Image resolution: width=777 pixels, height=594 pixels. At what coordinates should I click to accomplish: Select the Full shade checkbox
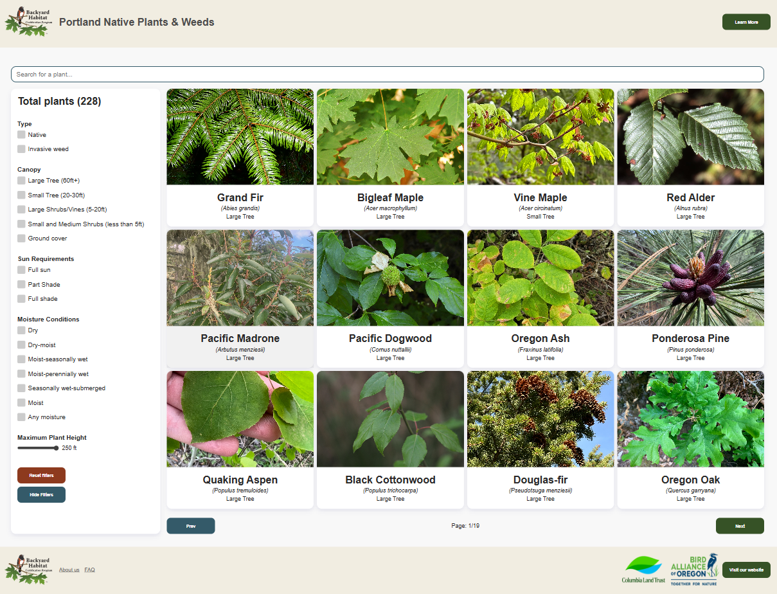point(21,299)
